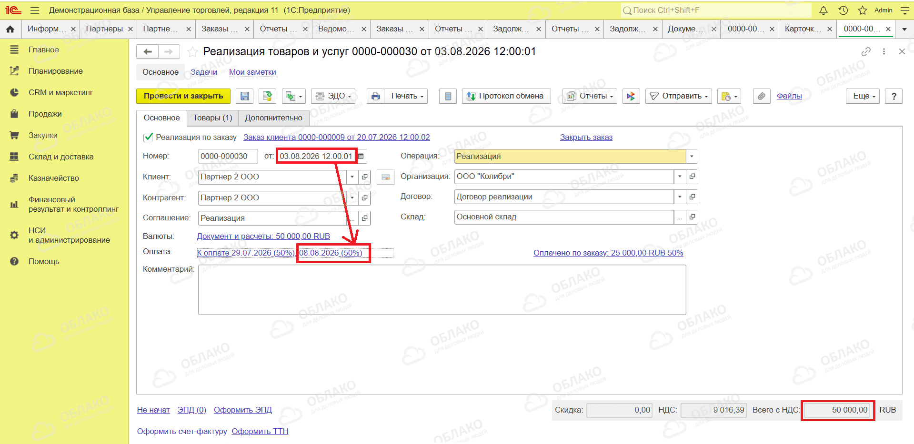Open the document movements list icon
The image size is (914, 444).
pos(448,96)
